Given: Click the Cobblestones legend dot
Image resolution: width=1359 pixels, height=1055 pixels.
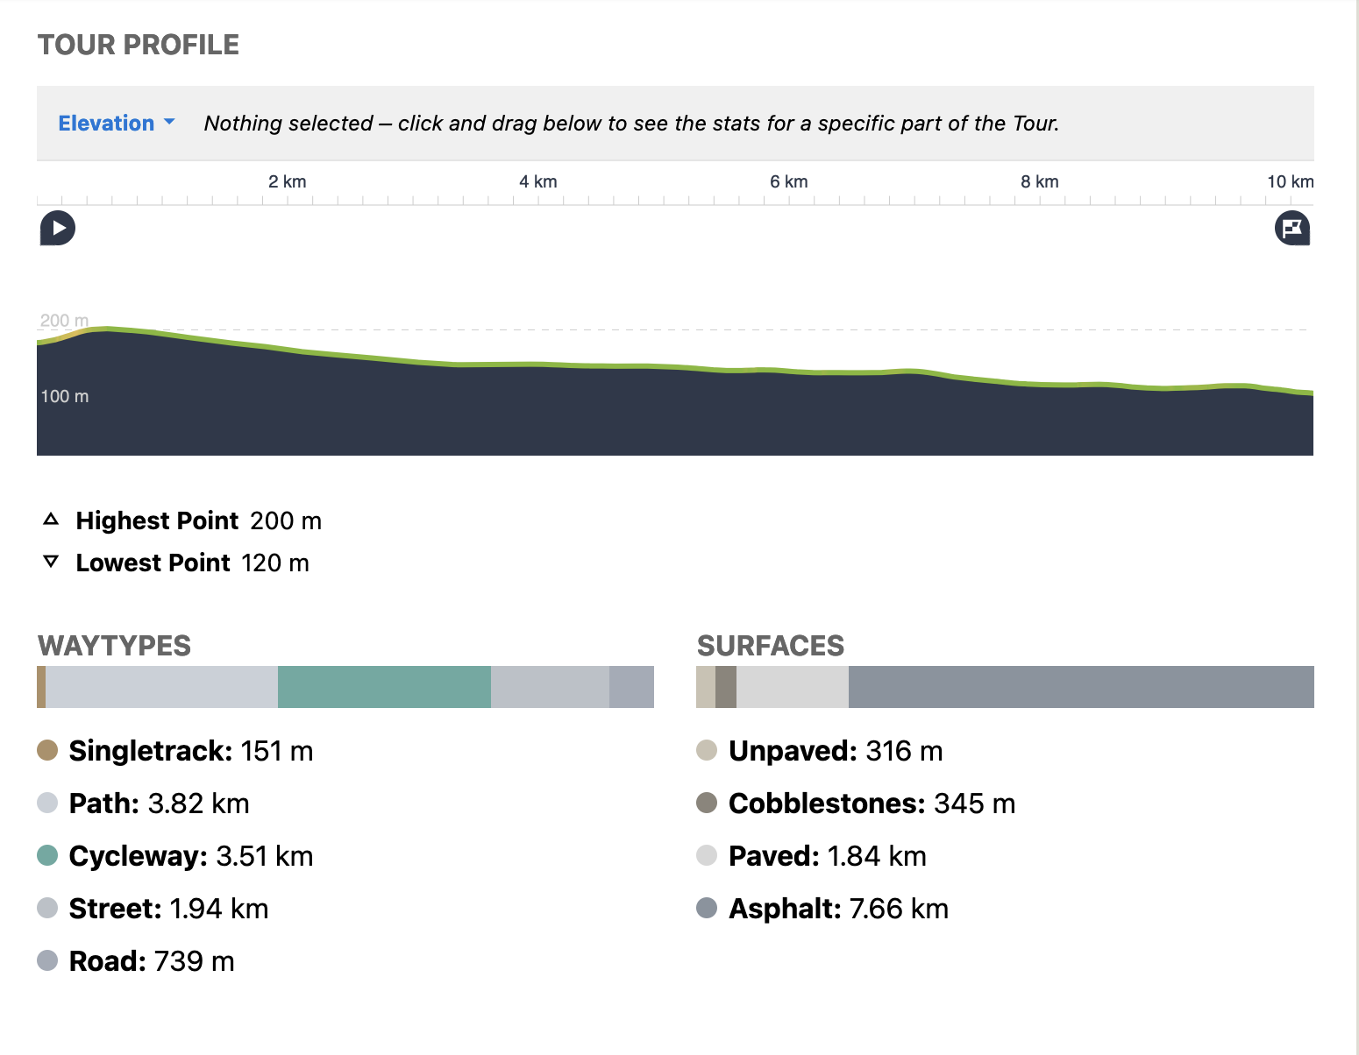Looking at the screenshot, I should click(707, 803).
